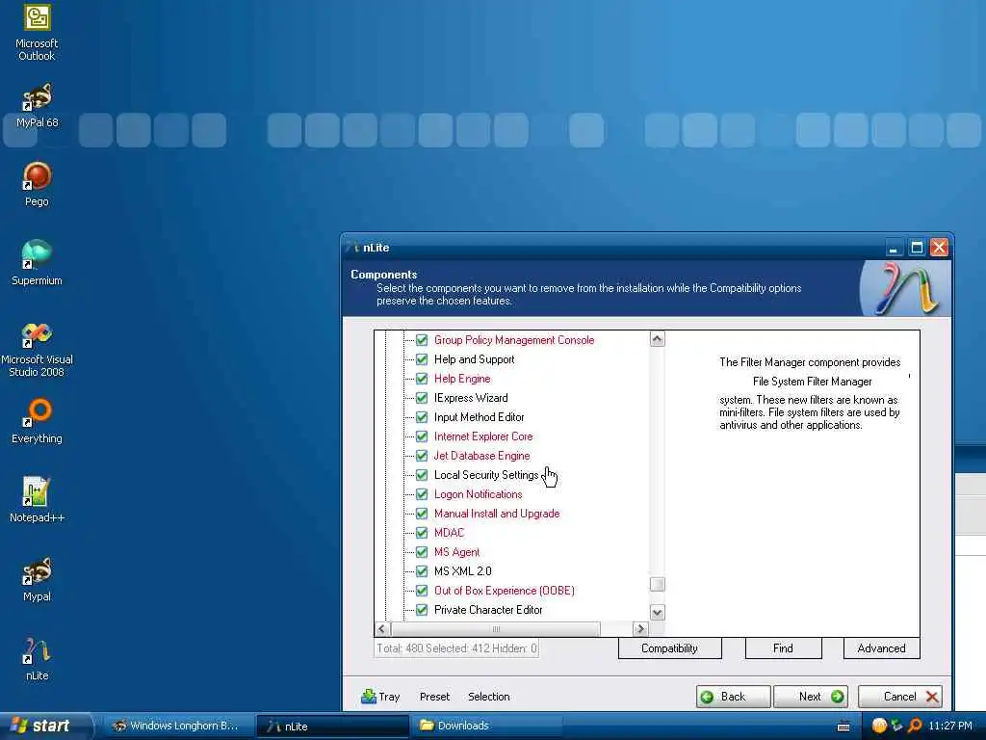Select the Everything search desktop icon
This screenshot has width=986, height=740.
click(37, 421)
